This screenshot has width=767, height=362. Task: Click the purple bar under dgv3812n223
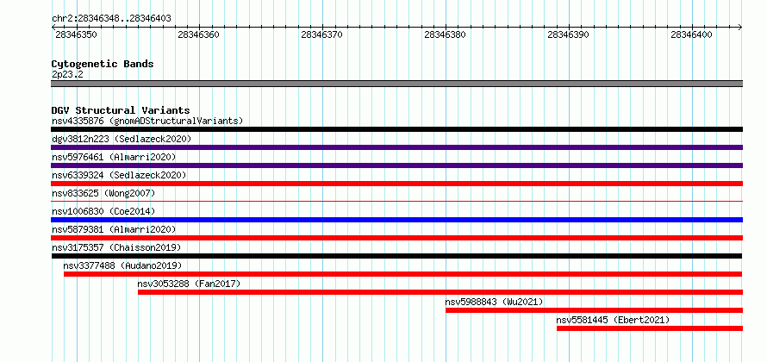pyautogui.click(x=396, y=147)
